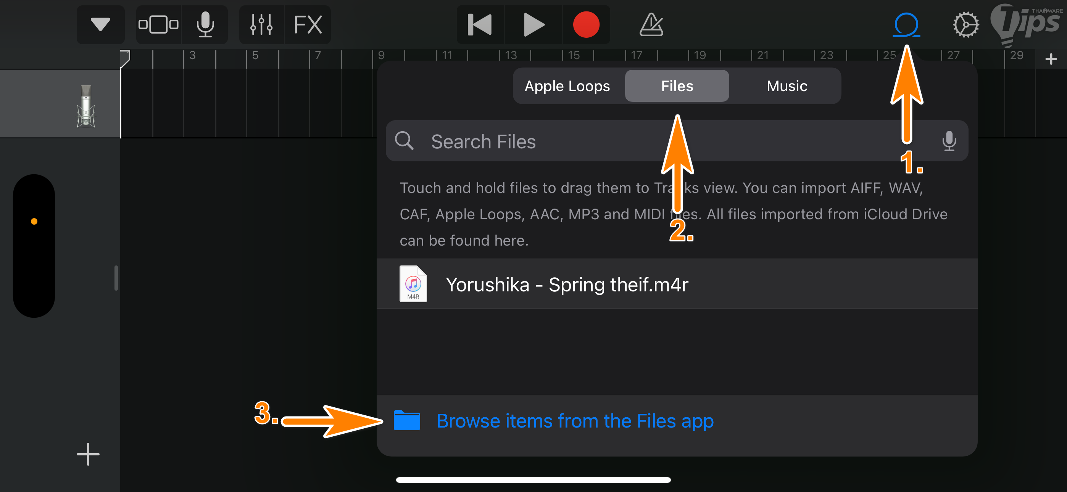Open track mixer controls icon

click(x=261, y=25)
